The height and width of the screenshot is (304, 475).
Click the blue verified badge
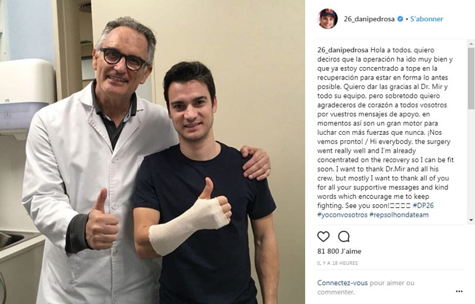point(400,19)
